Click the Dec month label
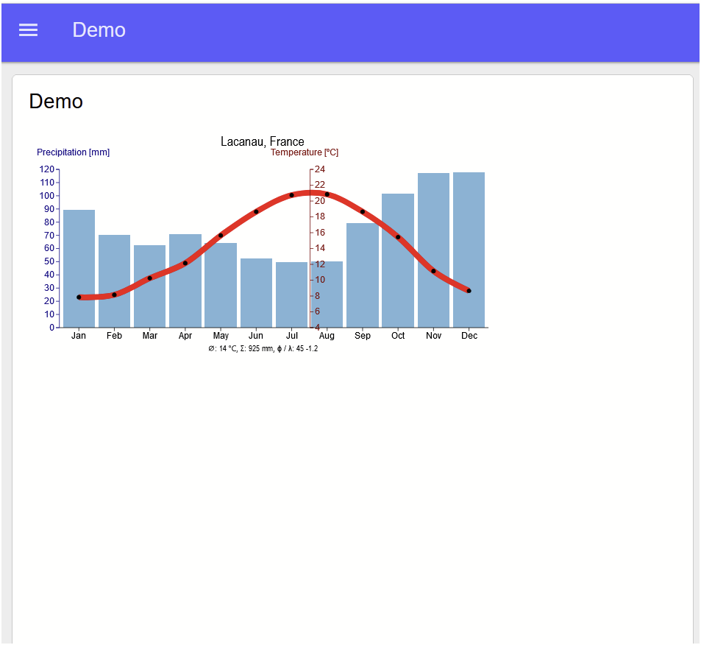This screenshot has height=645, width=701. (x=469, y=336)
